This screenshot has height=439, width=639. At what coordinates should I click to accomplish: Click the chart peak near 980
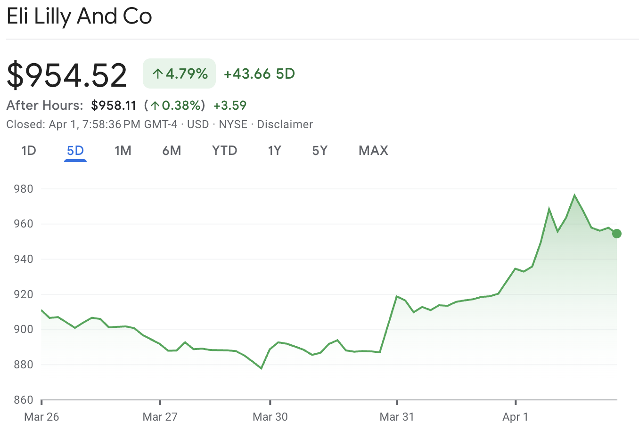tap(574, 194)
